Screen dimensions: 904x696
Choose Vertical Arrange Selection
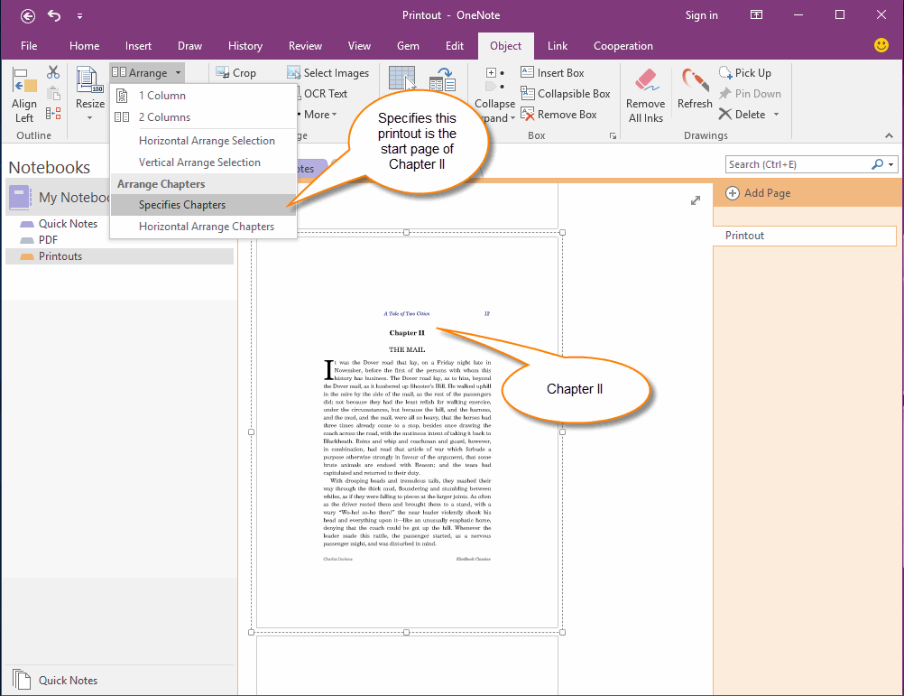coord(203,162)
